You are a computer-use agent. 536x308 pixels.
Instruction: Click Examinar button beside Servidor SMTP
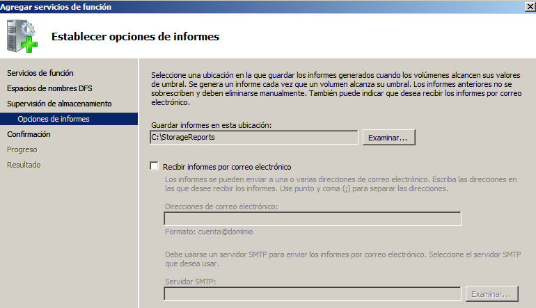pos(492,294)
